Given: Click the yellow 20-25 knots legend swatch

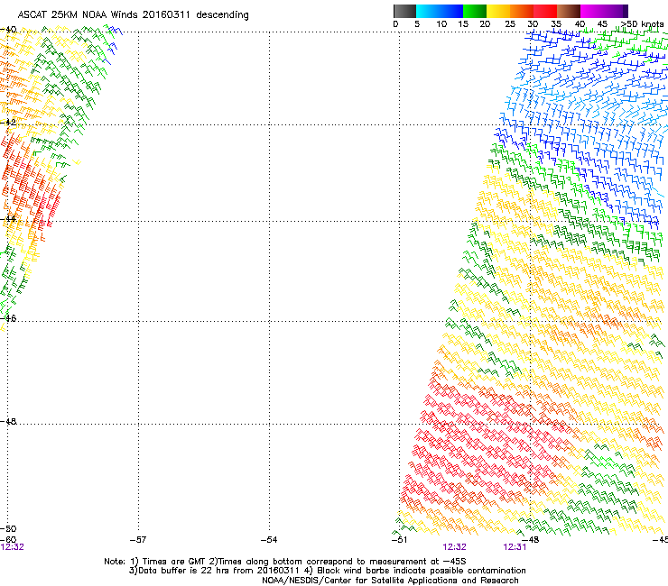Looking at the screenshot, I should tap(498, 11).
